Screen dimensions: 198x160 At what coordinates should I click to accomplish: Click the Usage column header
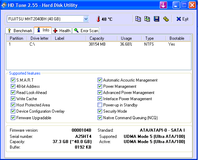pos(130,38)
